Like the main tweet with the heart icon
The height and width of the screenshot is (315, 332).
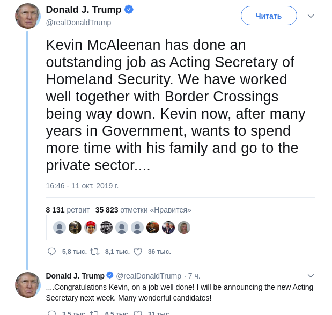click(x=138, y=251)
